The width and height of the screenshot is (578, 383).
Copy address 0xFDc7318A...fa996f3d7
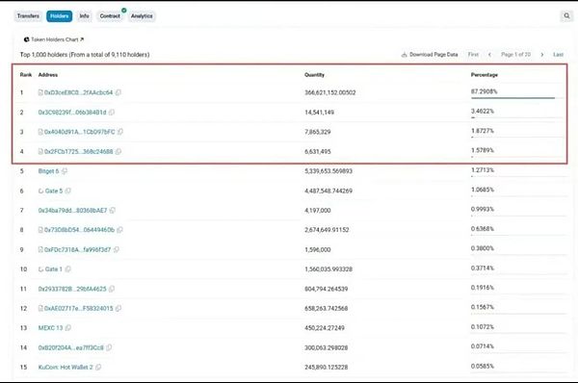tap(117, 249)
